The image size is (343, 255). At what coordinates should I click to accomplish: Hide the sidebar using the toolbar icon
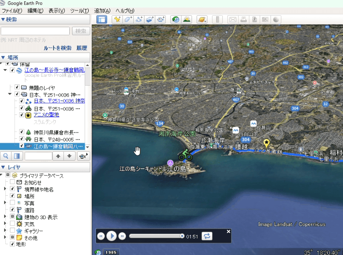102,19
